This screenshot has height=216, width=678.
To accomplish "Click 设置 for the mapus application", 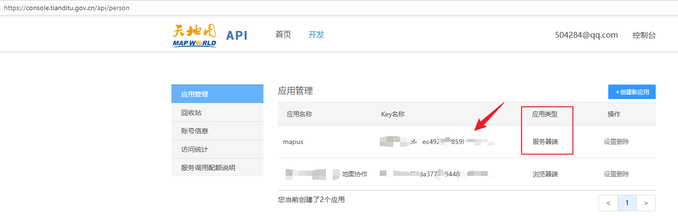I will point(610,142).
